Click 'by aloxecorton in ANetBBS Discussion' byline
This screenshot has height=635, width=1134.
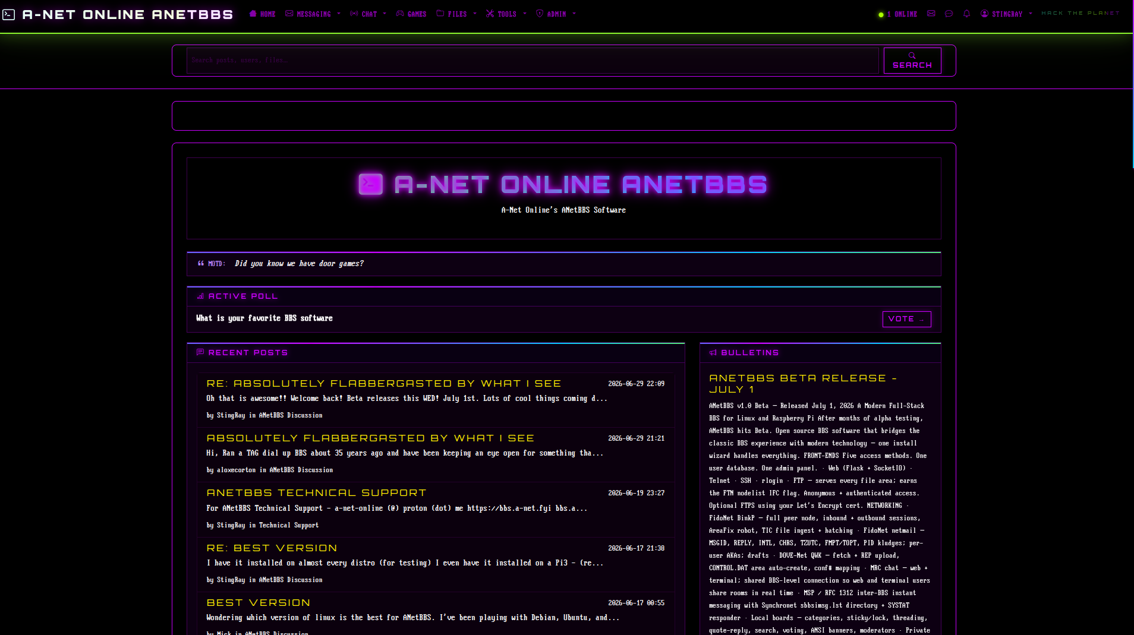(270, 470)
